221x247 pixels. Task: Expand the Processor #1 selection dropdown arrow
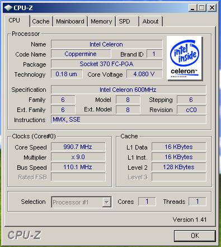click(x=106, y=202)
